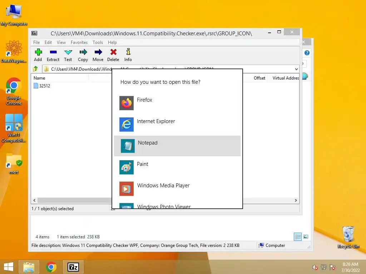The height and width of the screenshot is (274, 366).
Task: Launch Google Chrome desktop shortcut
Action: (x=14, y=91)
